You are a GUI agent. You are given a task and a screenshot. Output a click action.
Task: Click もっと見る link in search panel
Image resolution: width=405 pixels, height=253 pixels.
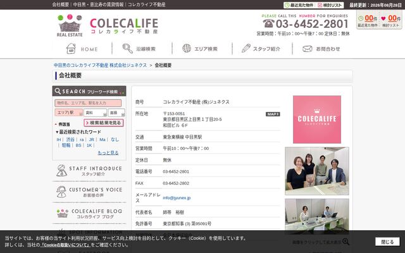pyautogui.click(x=108, y=152)
